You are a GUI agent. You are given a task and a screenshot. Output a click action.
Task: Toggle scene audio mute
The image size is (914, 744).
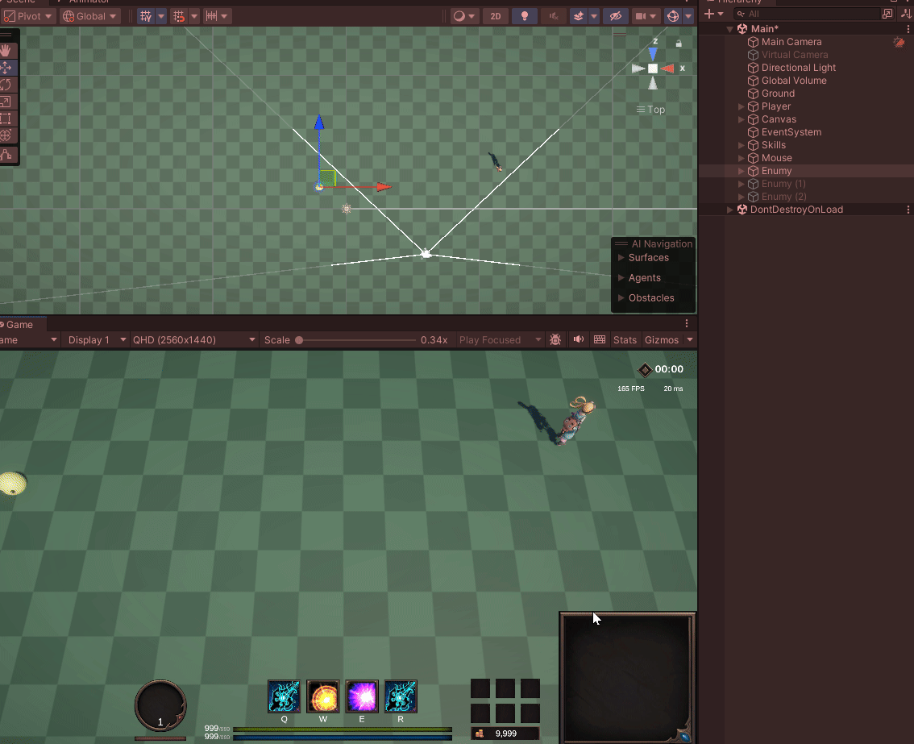[x=554, y=16]
